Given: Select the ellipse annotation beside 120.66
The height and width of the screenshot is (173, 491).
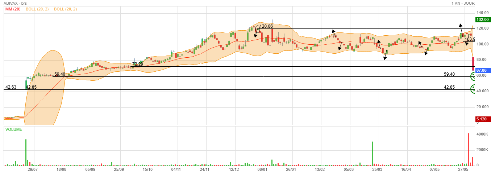Looking at the screenshot, I should point(258,28).
